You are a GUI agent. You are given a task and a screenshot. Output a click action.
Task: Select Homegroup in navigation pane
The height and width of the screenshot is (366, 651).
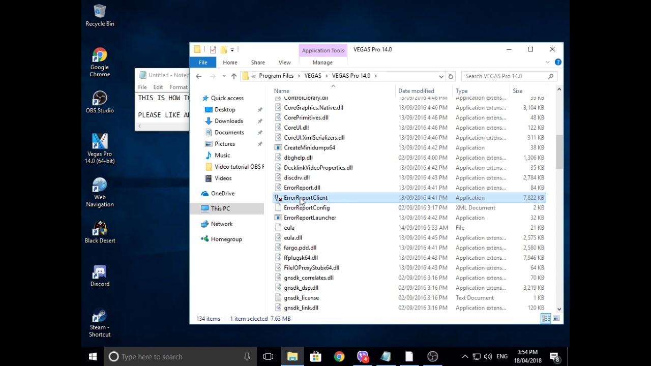point(226,239)
